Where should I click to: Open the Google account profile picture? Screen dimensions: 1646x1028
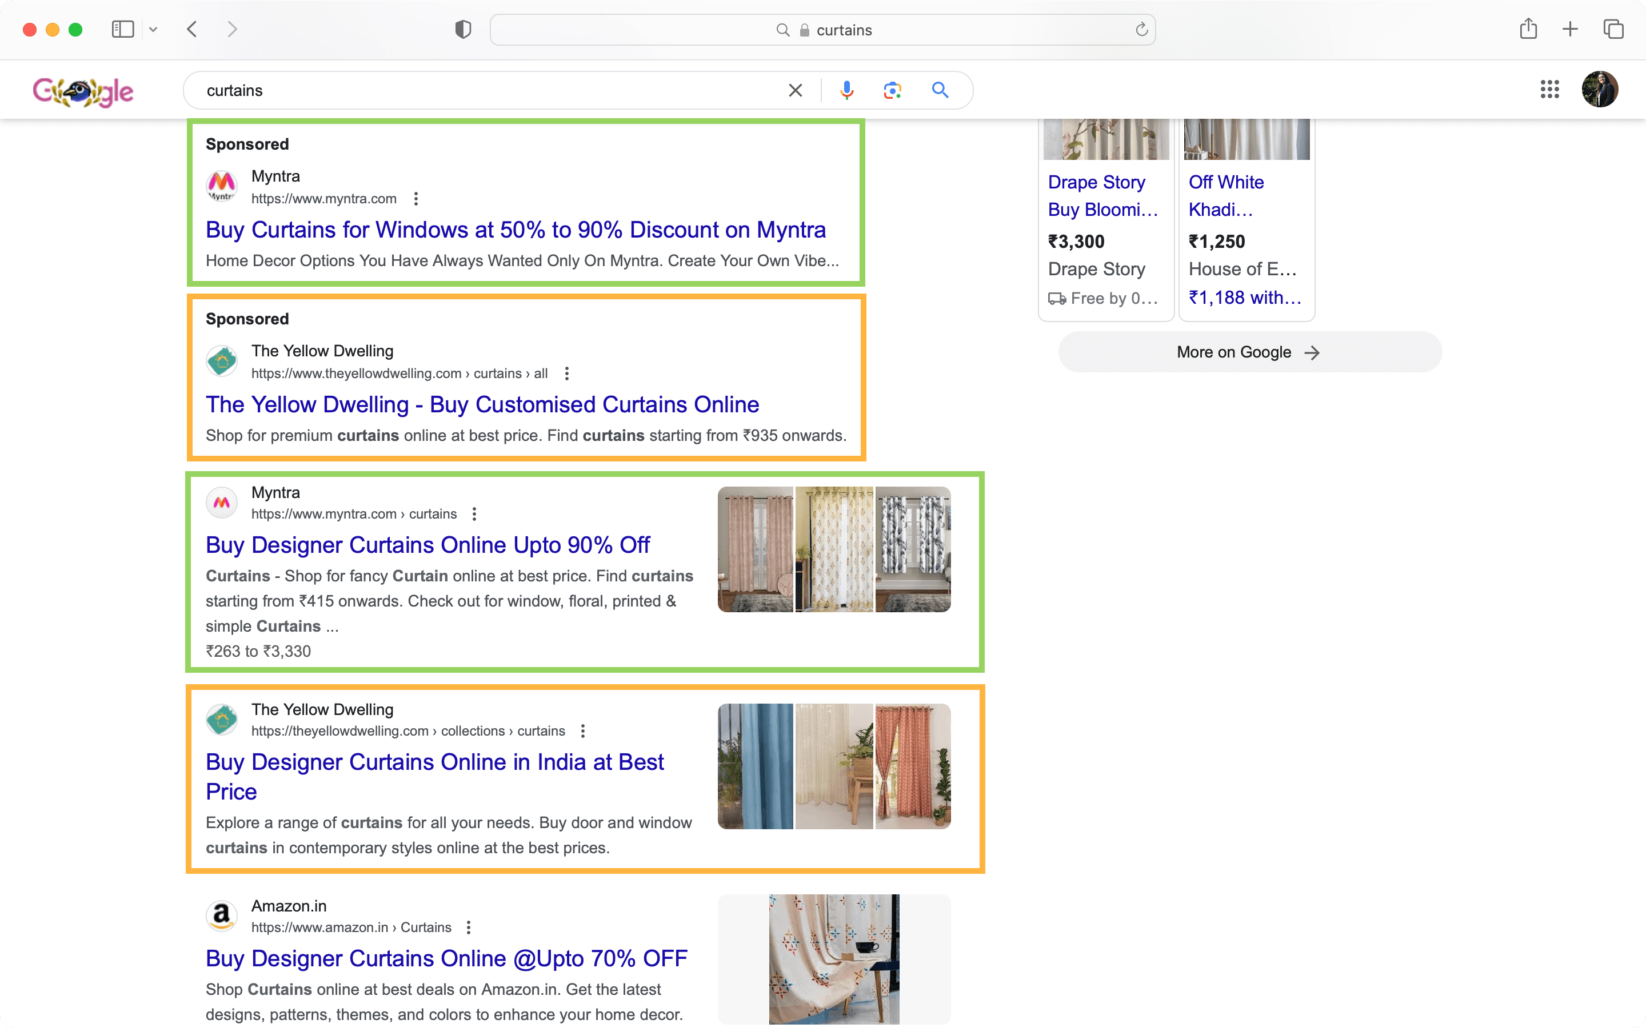[x=1600, y=89]
